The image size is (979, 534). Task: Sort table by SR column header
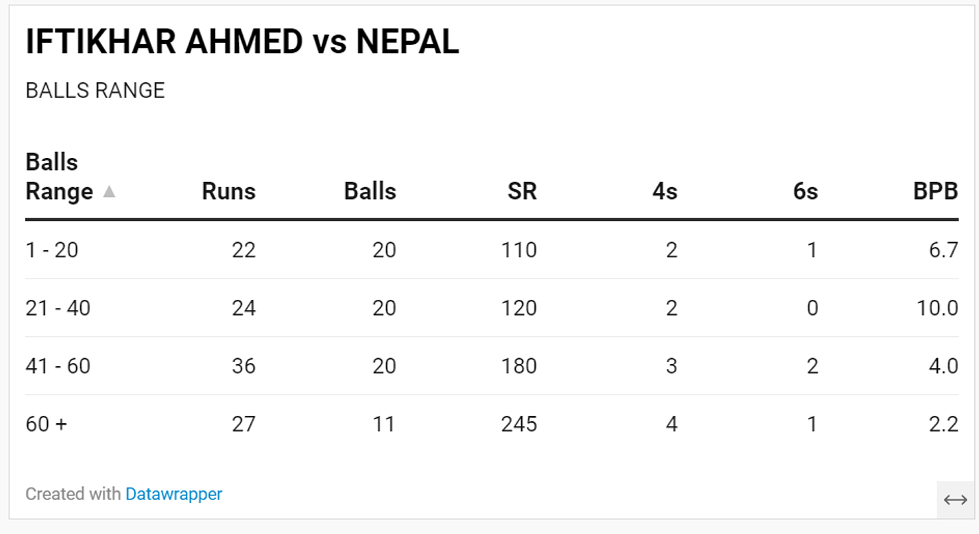coord(522,192)
